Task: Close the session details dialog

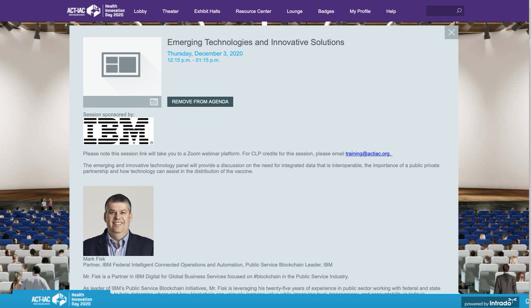Action: [x=451, y=32]
